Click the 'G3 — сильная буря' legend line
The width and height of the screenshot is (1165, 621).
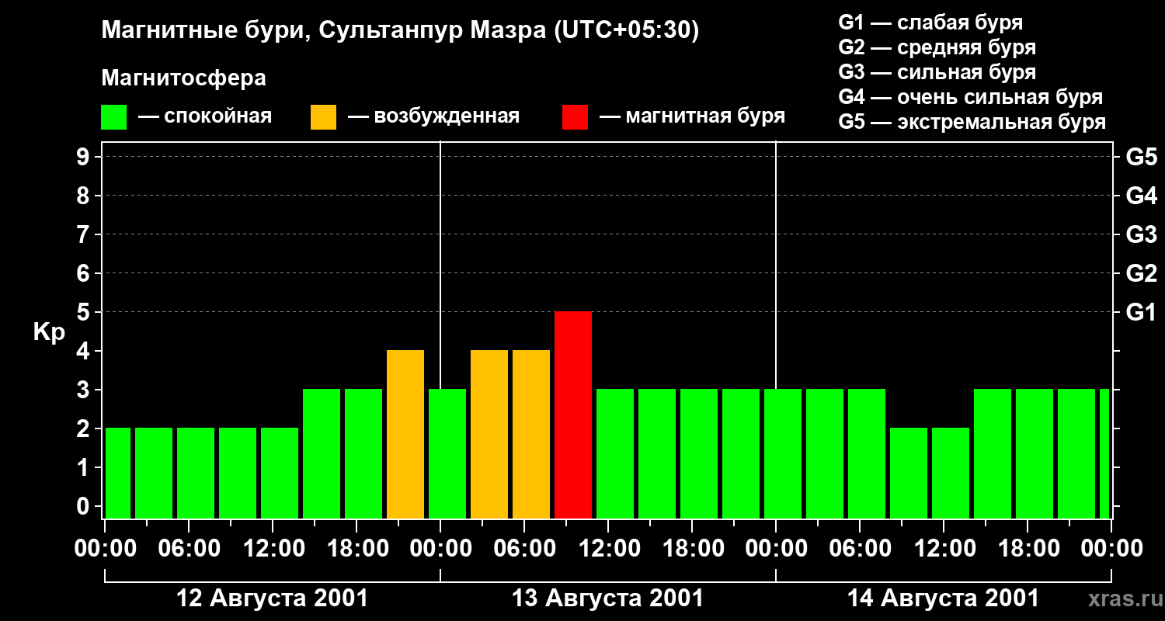[937, 72]
